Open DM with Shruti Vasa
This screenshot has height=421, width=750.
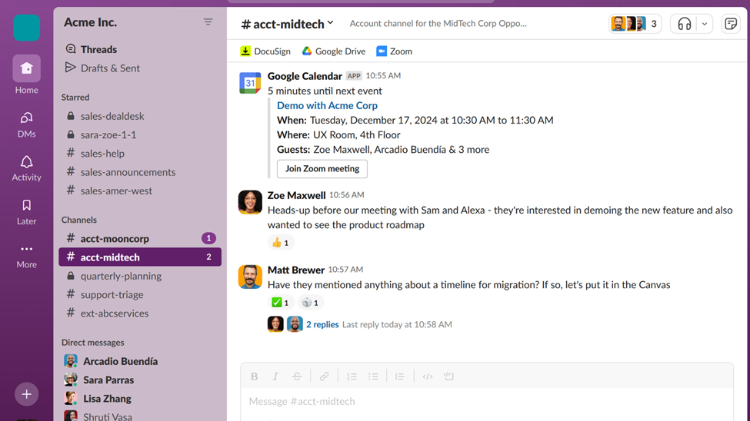[140, 416]
